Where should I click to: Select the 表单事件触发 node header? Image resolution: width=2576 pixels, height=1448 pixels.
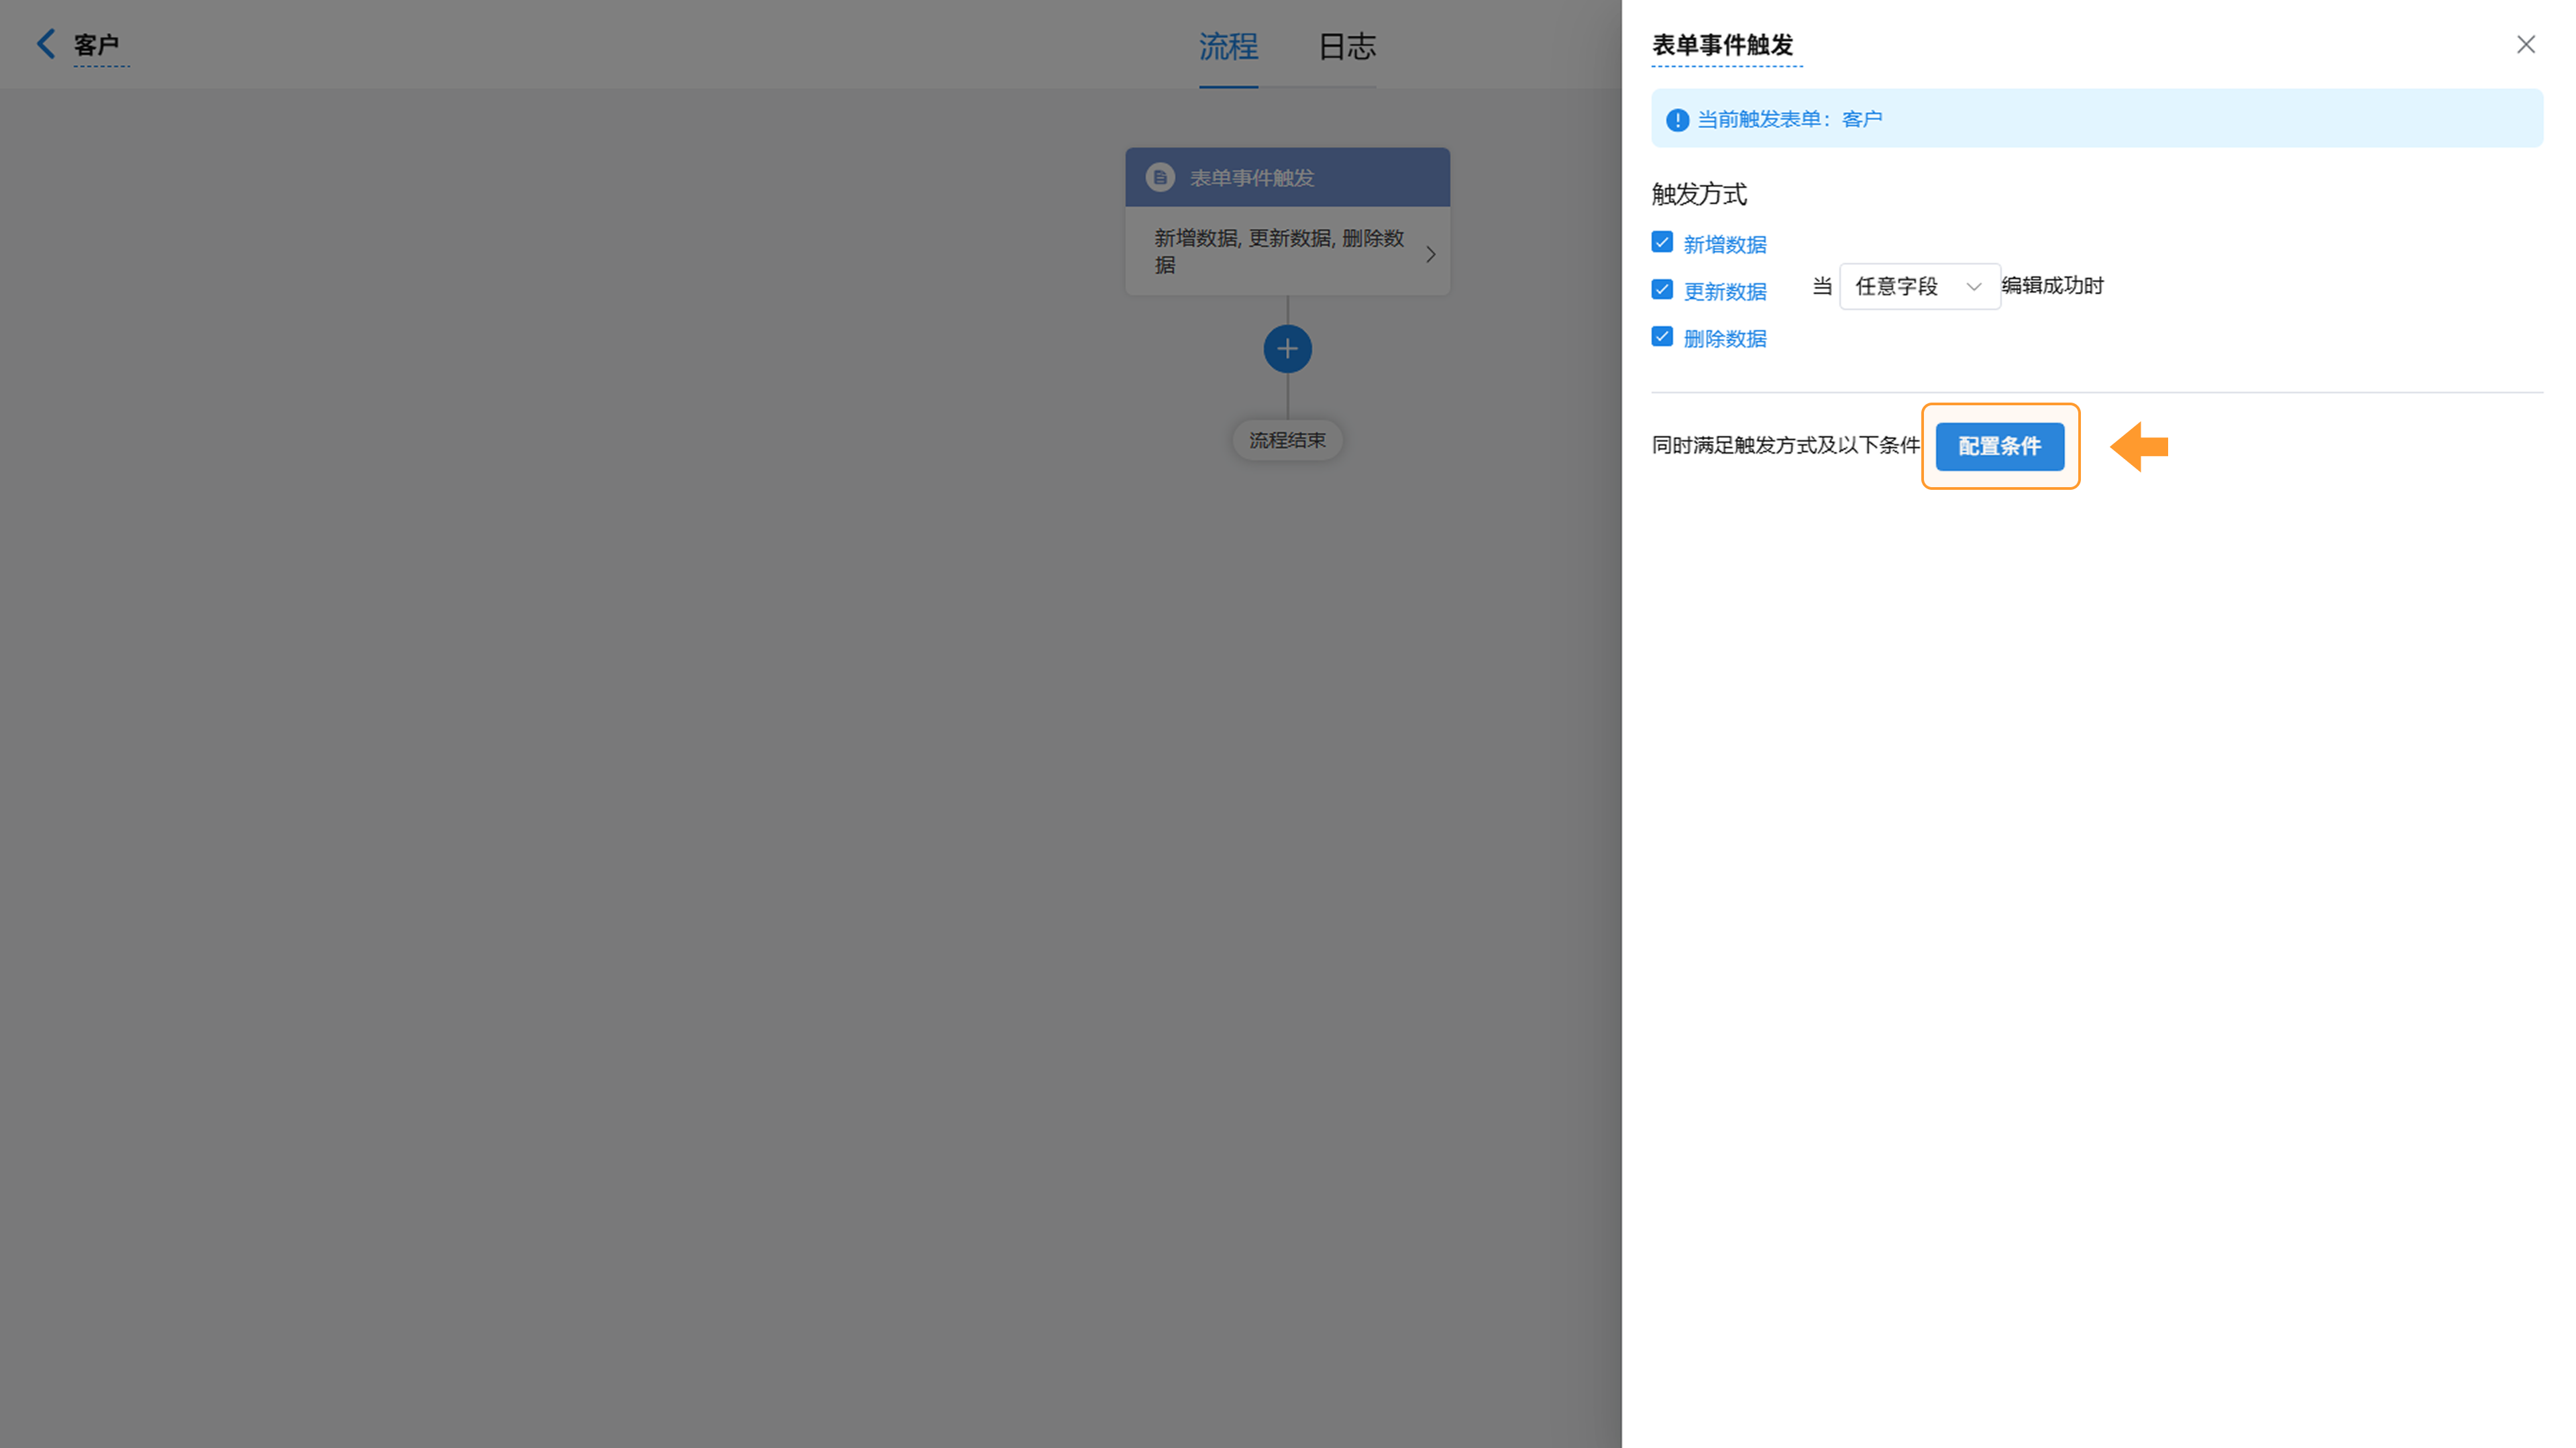pyautogui.click(x=1287, y=178)
